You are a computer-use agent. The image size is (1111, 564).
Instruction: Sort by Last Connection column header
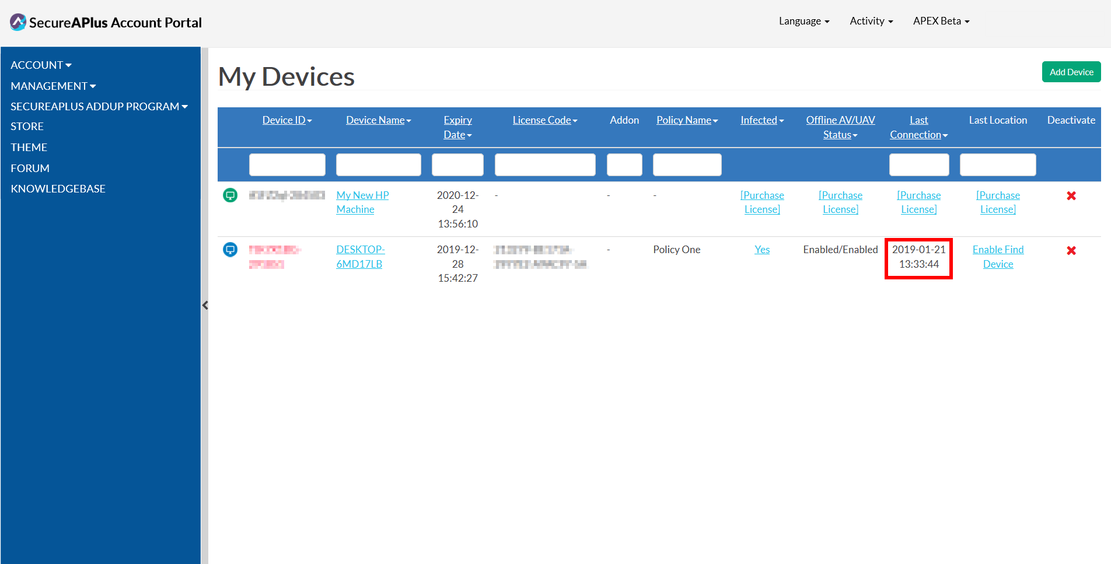click(919, 127)
